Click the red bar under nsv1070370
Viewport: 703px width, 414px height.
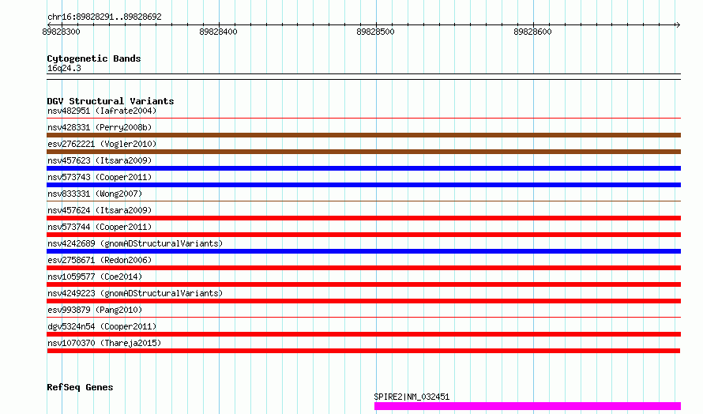click(x=363, y=351)
